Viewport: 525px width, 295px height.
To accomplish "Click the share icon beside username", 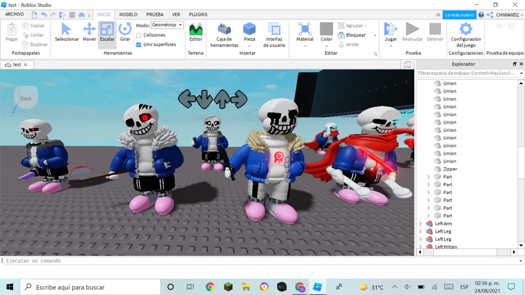I will click(490, 15).
